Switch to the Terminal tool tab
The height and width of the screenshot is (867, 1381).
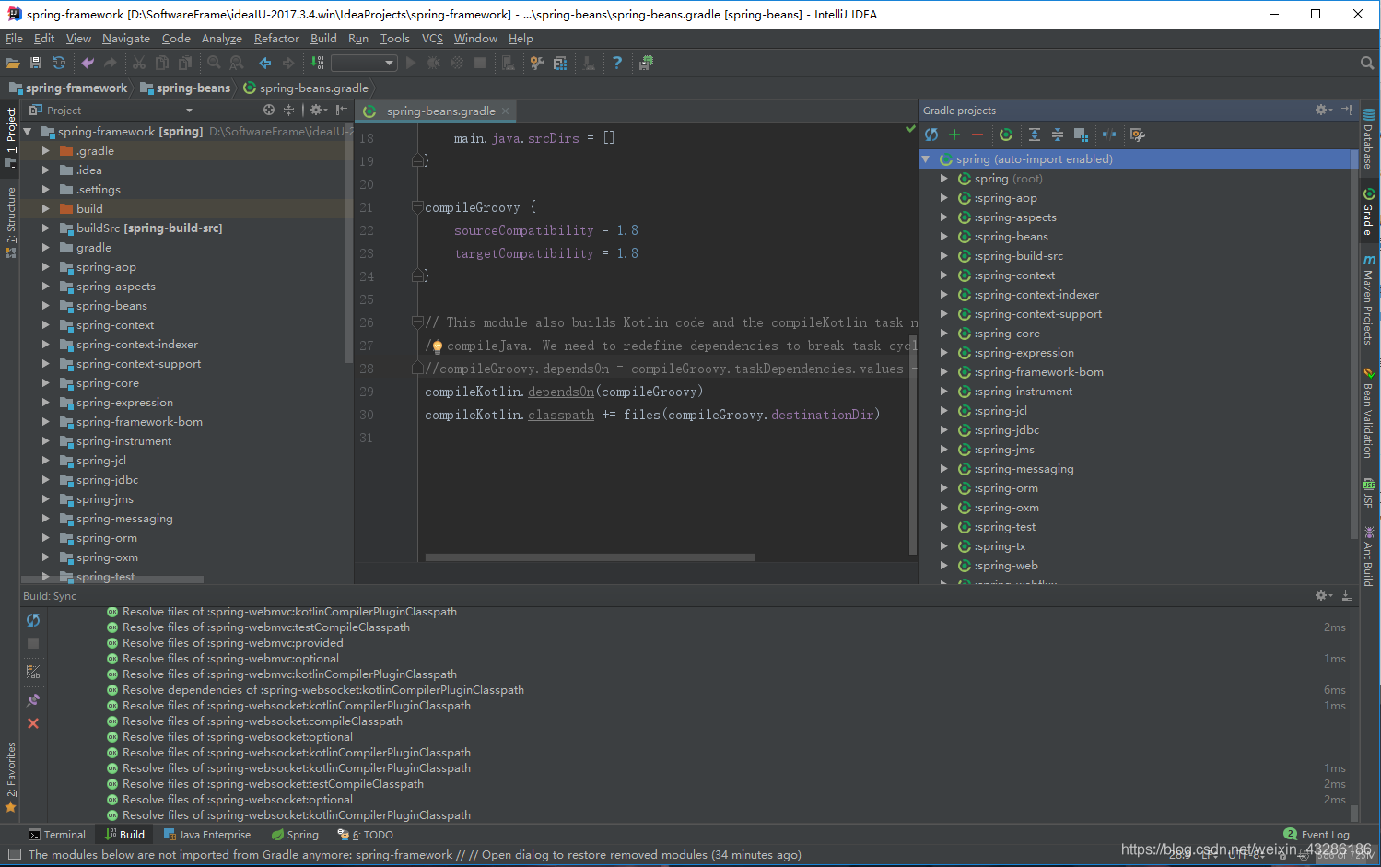point(57,835)
